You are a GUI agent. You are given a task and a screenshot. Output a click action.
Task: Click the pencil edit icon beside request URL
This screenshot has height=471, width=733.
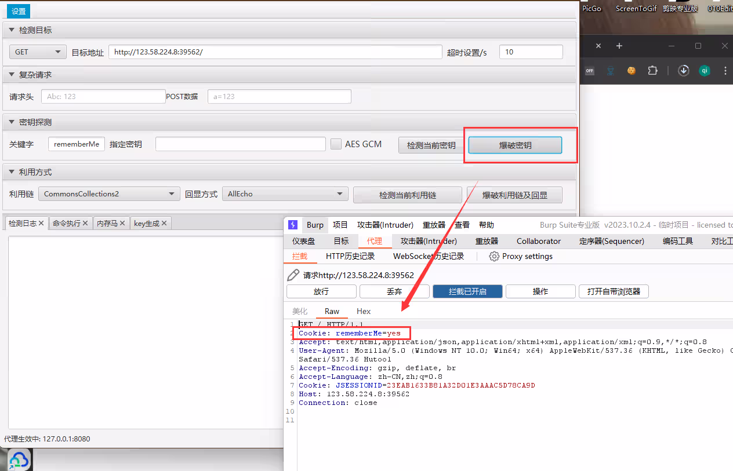point(293,275)
